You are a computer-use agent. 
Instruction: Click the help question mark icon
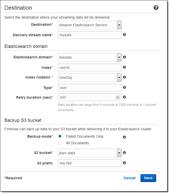point(156,8)
